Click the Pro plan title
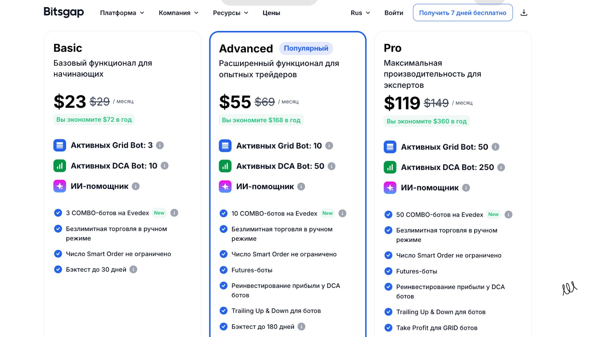Image resolution: width=607 pixels, height=337 pixels. pos(393,48)
